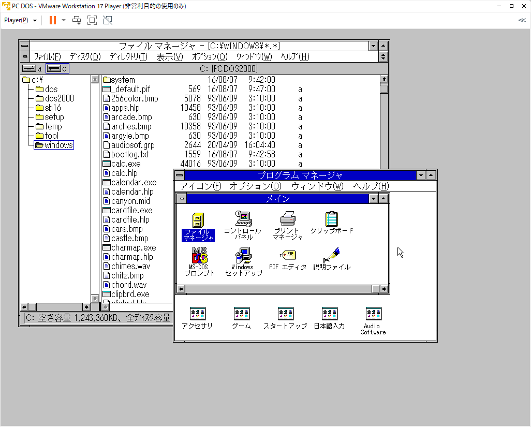Open ヘルプ(H) menu in Program Manager
The height and width of the screenshot is (427, 531).
click(371, 186)
